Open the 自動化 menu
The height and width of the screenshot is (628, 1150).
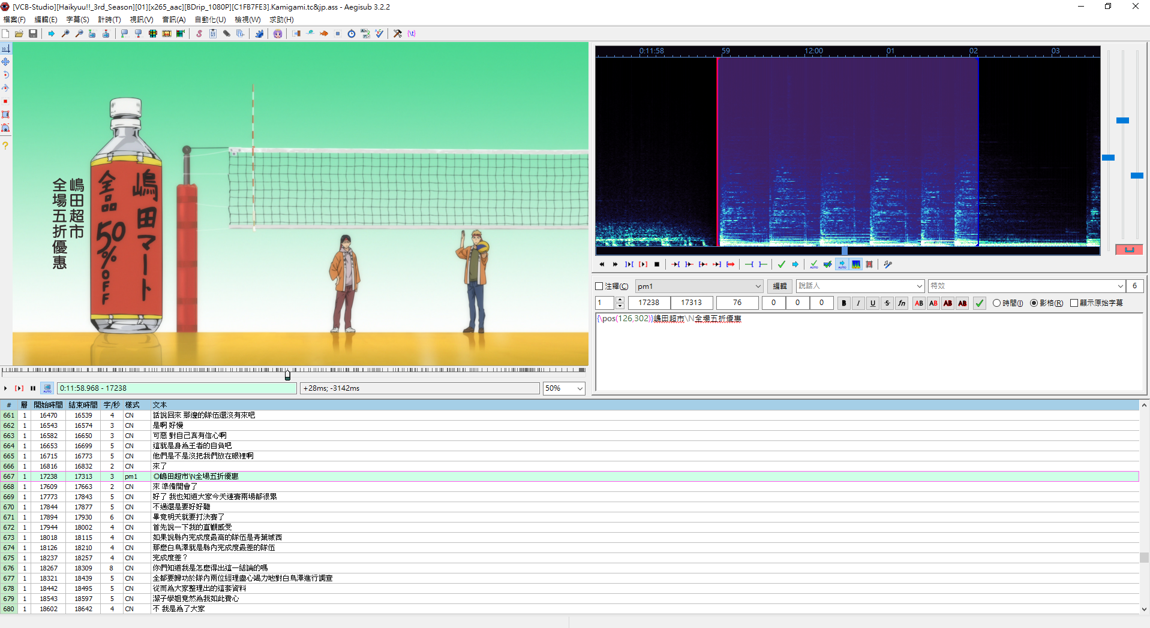(210, 20)
